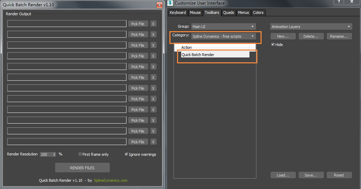
Task: Close the Quick Batch Render window
Action: point(159,5)
